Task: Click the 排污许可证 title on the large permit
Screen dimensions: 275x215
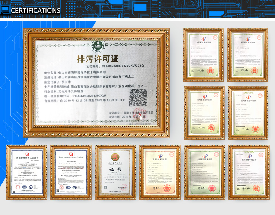Action: pyautogui.click(x=98, y=59)
